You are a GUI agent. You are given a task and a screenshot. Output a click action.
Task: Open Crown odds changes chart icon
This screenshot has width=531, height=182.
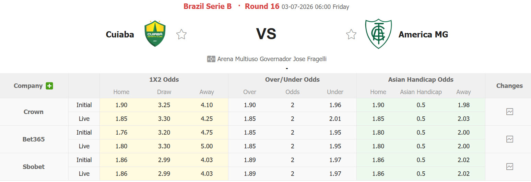tap(510, 112)
